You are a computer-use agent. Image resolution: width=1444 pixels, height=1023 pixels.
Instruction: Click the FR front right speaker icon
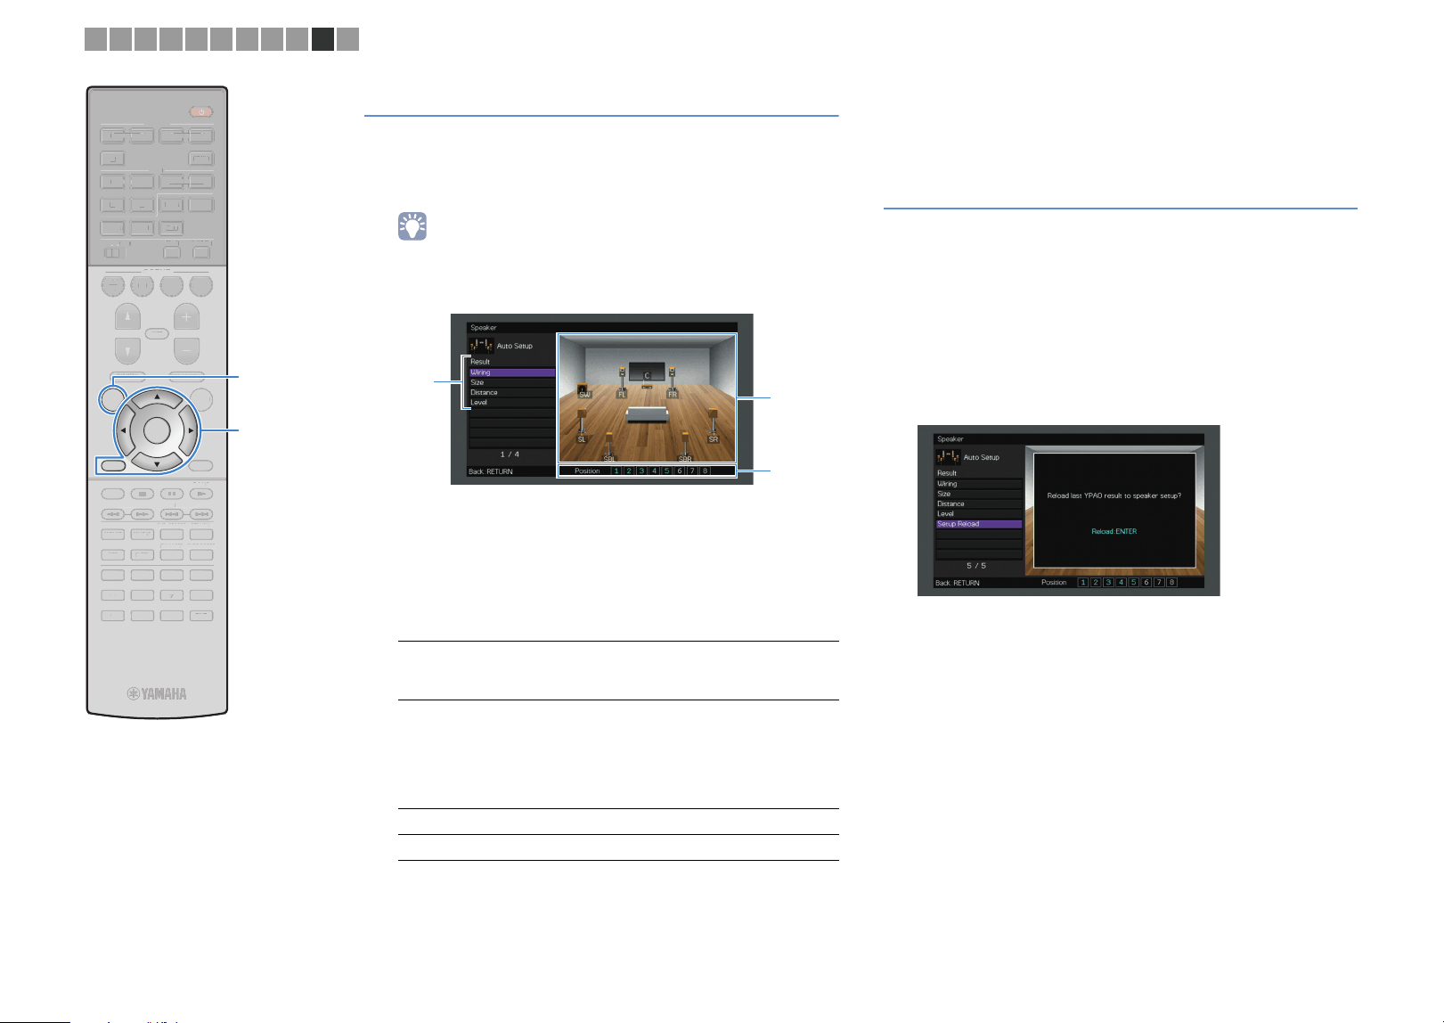673,383
